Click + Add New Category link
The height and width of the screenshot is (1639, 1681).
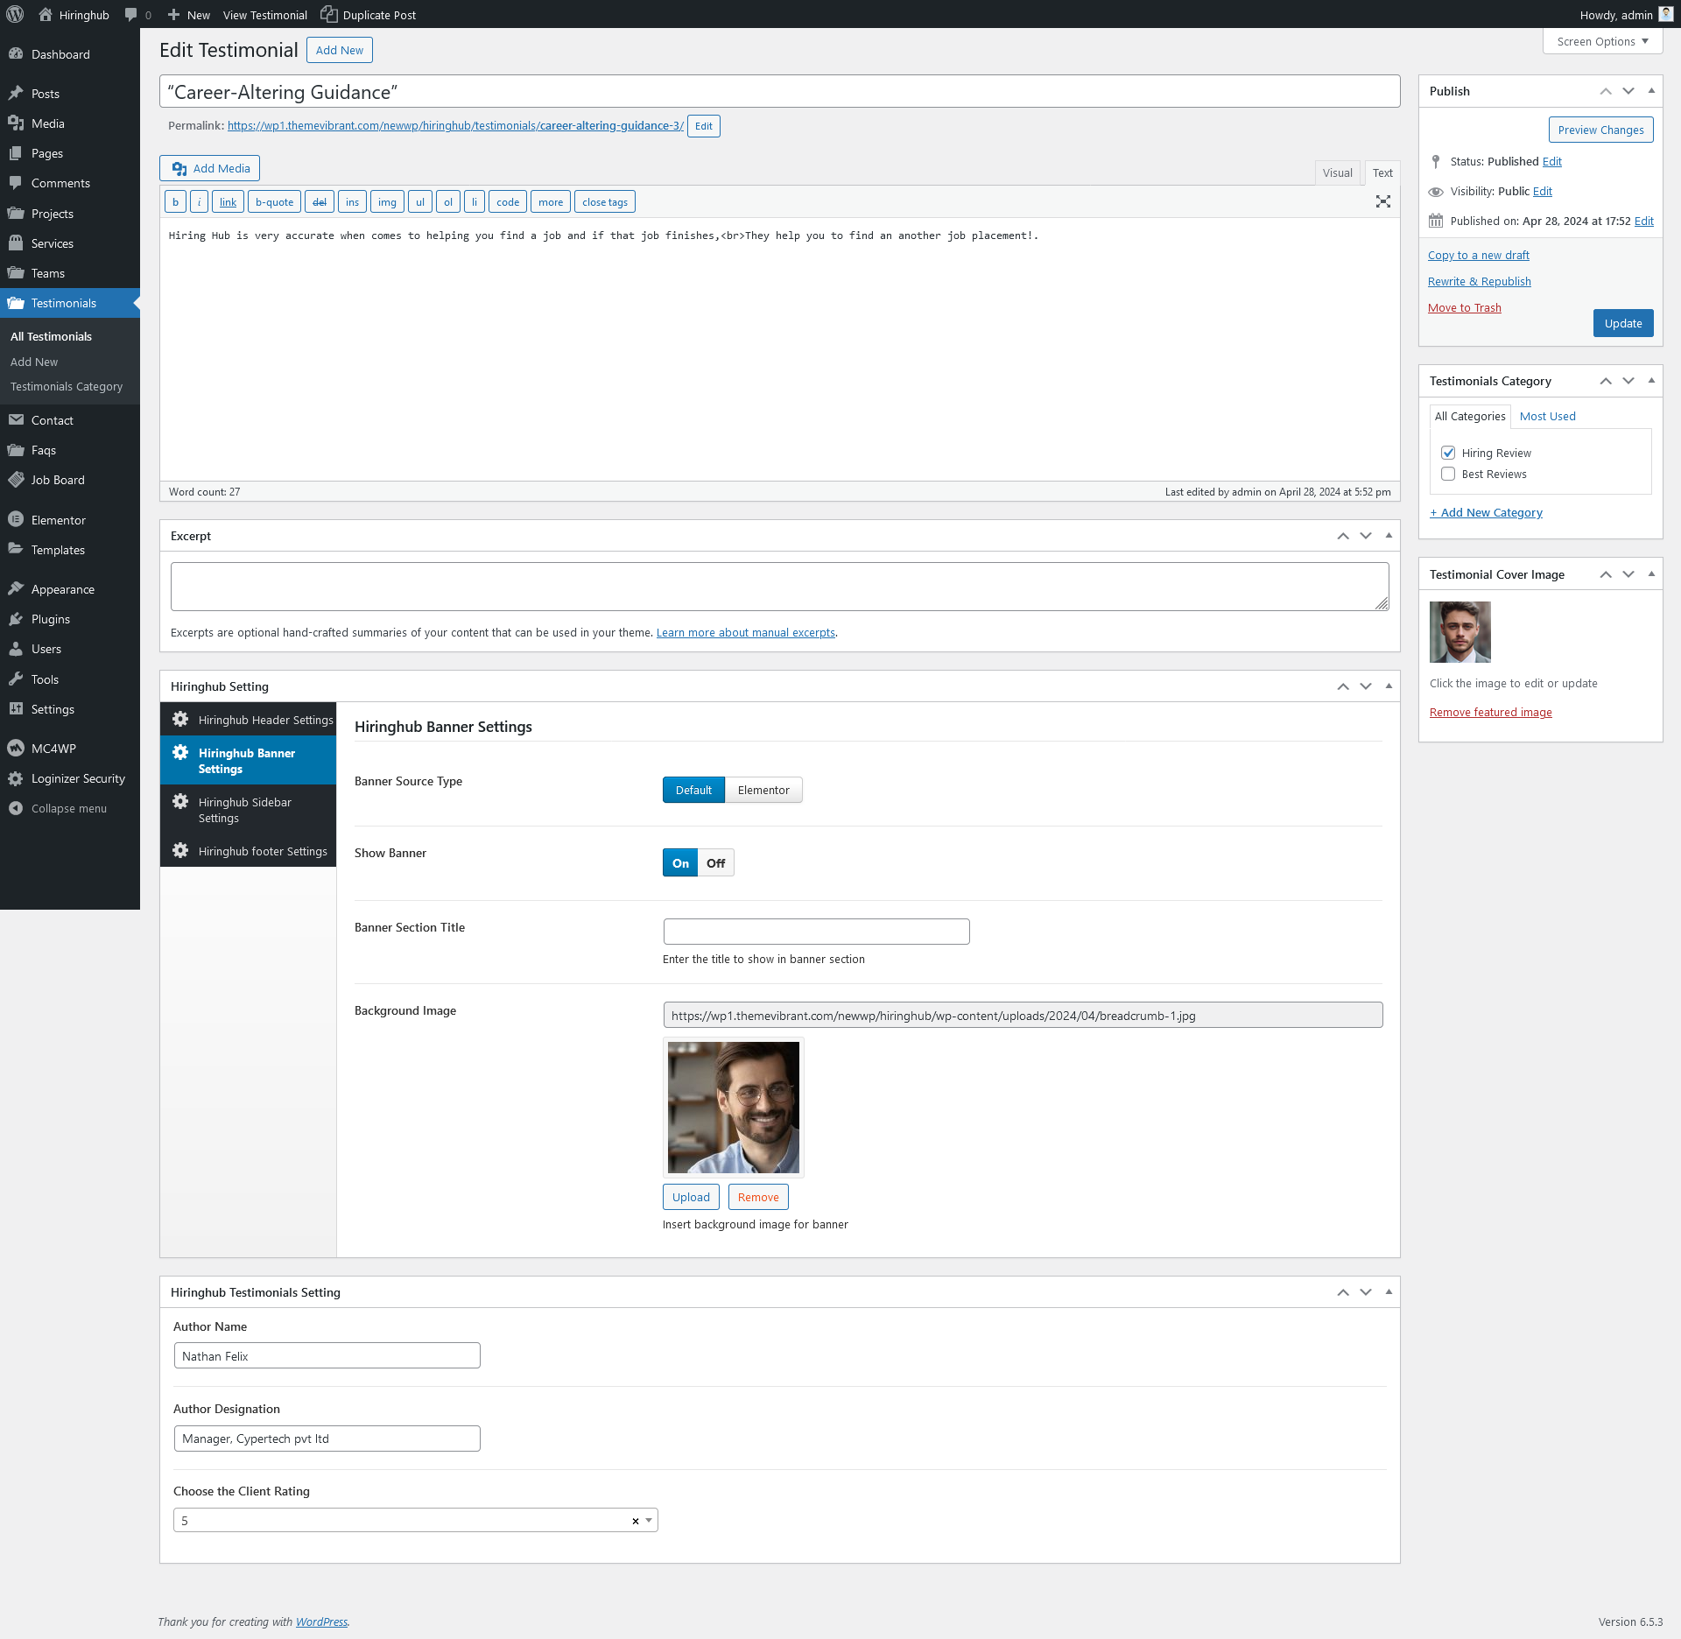1486,513
